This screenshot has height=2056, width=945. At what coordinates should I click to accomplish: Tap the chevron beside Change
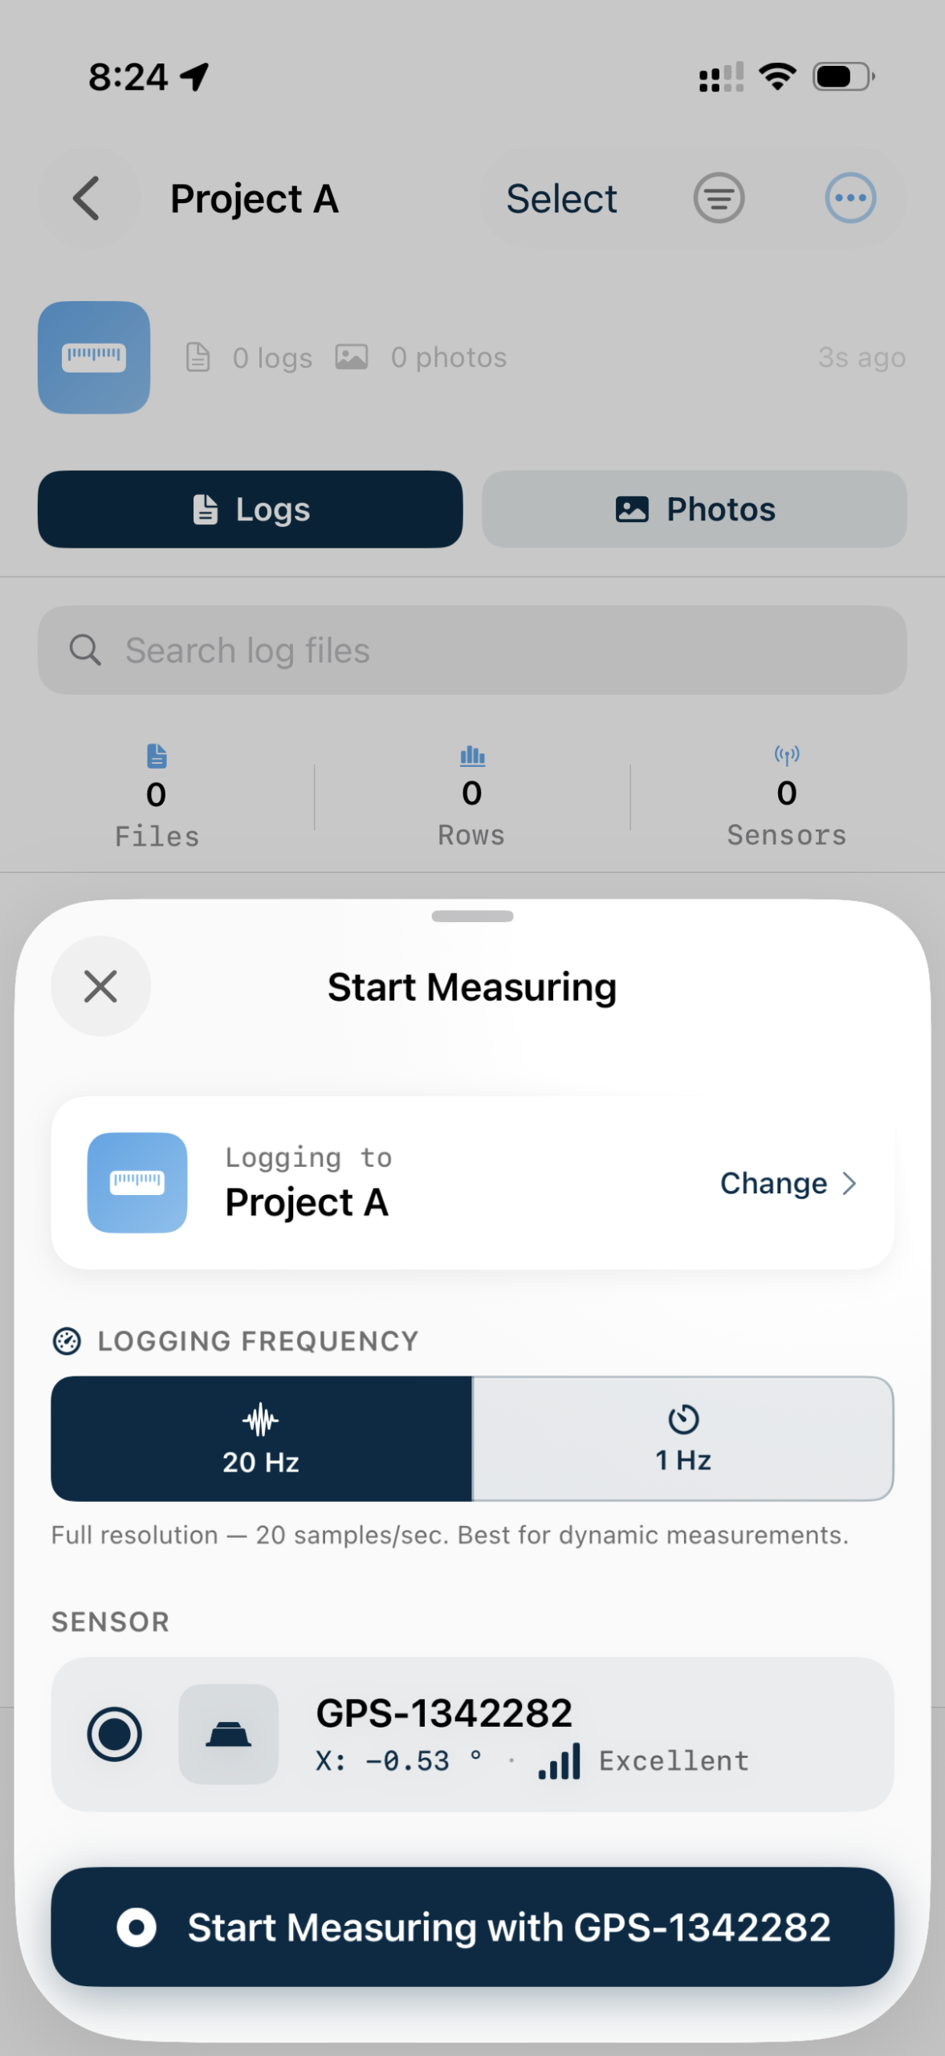pos(849,1183)
